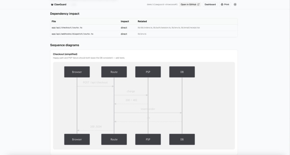Screen dimensions: 290x155
Task: Select app/api/webhooks/dispatch/route.ts file cell
Action: pos(73,34)
